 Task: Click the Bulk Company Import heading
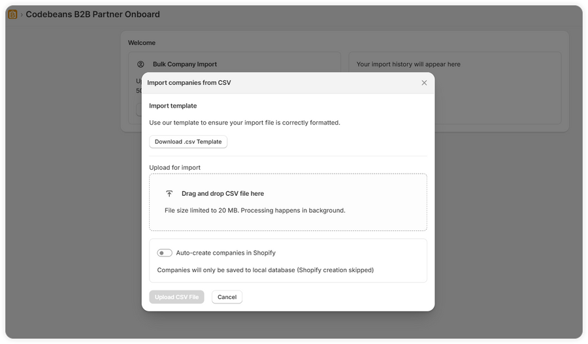tap(185, 65)
